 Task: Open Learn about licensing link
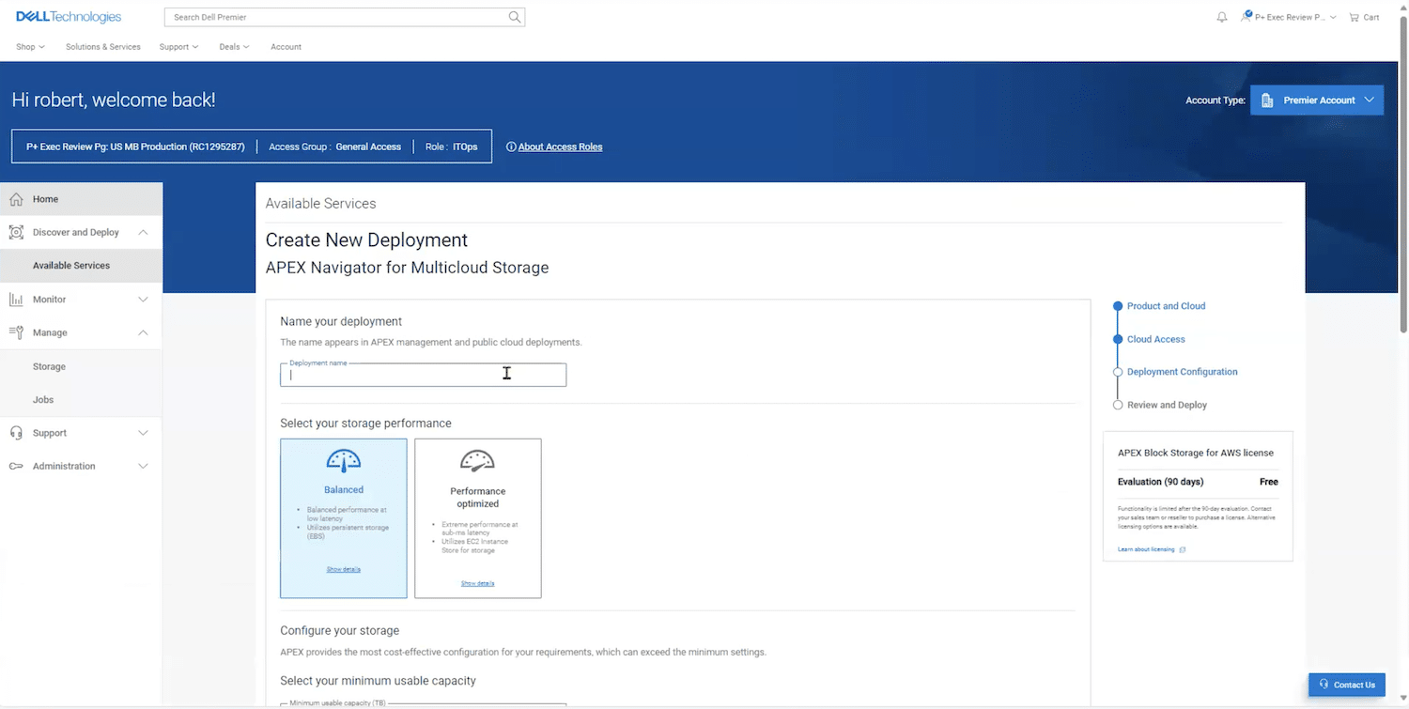click(1146, 549)
